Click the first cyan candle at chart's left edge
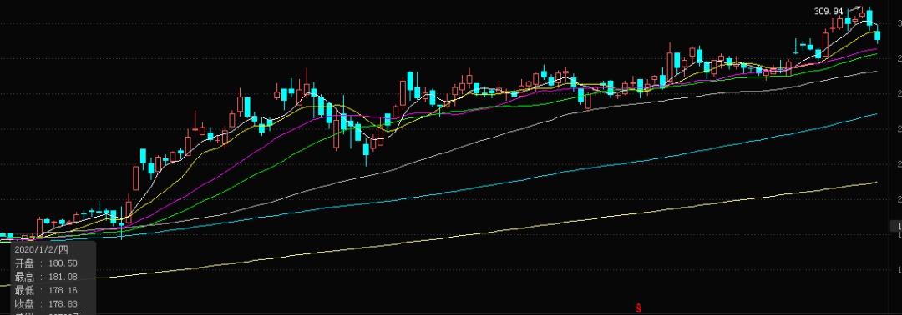This screenshot has height=315, width=902. point(10,236)
